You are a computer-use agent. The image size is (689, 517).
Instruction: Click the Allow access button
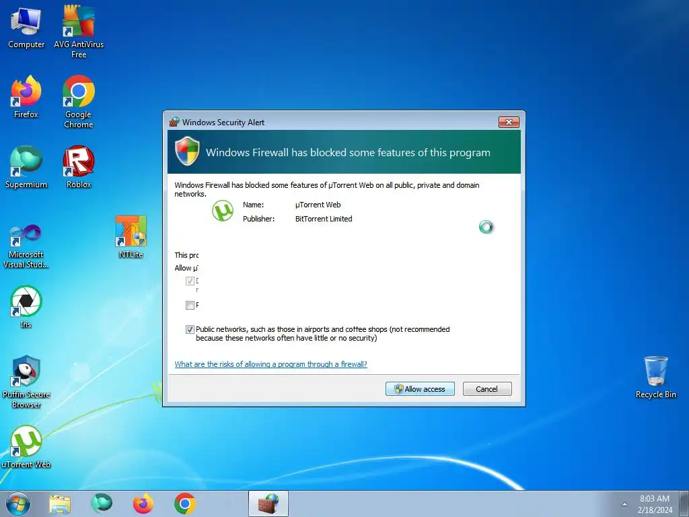tap(420, 389)
